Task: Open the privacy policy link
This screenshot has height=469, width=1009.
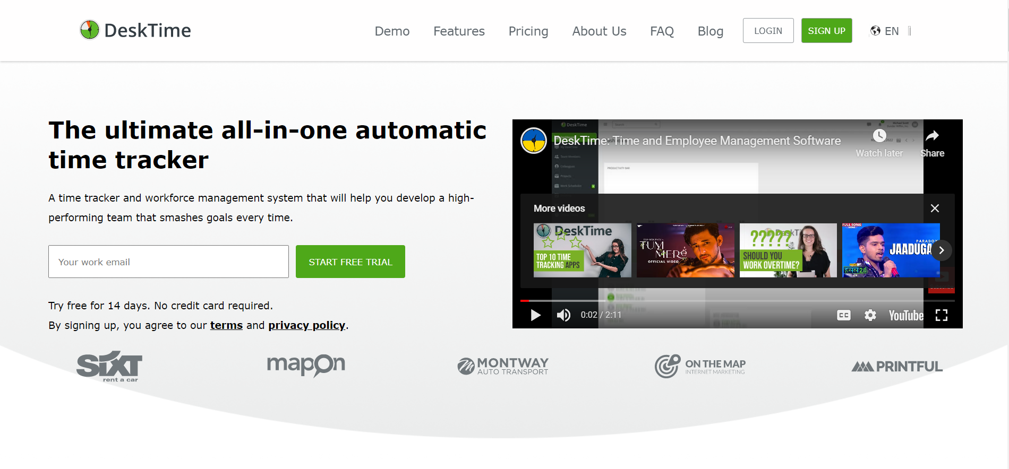Action: pyautogui.click(x=306, y=325)
